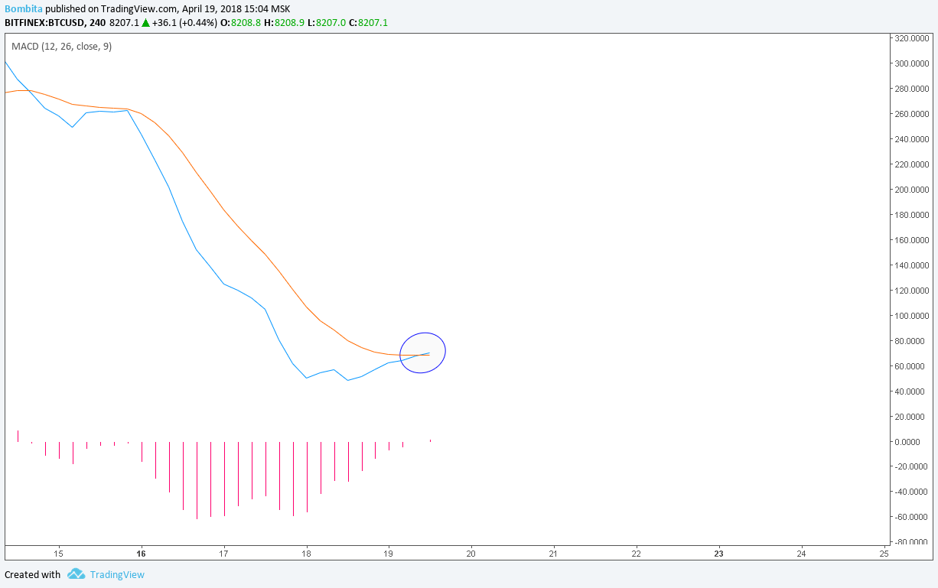Click the 120.0000 price axis label
Screen dimensions: 938x588
(x=911, y=291)
